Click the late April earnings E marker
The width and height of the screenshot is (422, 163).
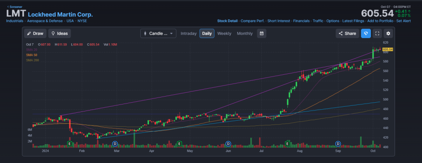tap(179, 144)
